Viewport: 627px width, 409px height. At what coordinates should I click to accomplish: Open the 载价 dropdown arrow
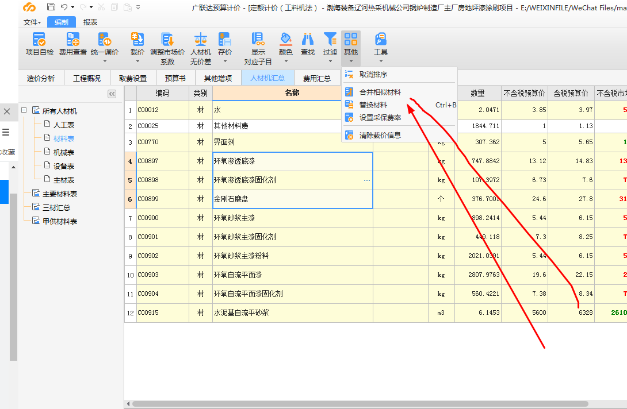point(137,61)
